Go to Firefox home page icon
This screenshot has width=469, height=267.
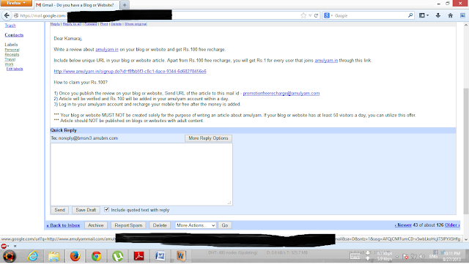pos(450,15)
